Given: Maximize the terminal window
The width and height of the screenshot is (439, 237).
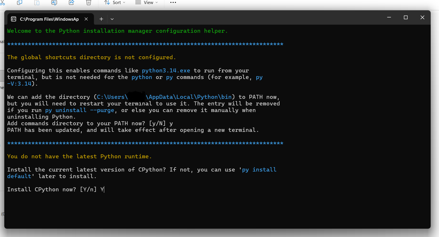Looking at the screenshot, I should (x=406, y=18).
